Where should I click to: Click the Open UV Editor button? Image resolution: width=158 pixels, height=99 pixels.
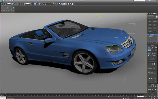pos(152,60)
